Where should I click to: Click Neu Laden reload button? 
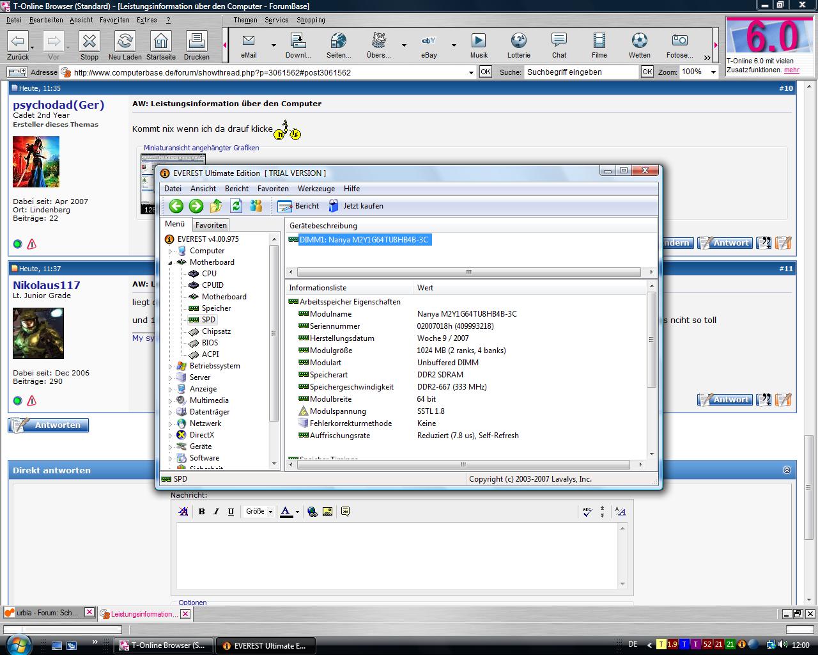point(125,46)
